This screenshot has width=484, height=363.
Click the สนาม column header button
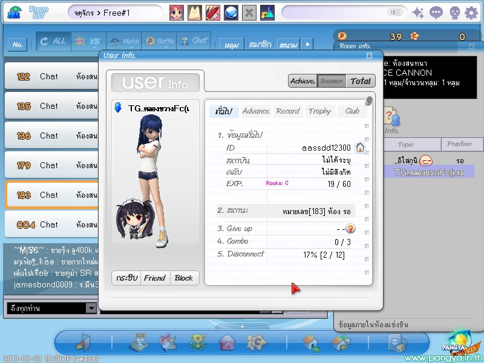point(289,45)
